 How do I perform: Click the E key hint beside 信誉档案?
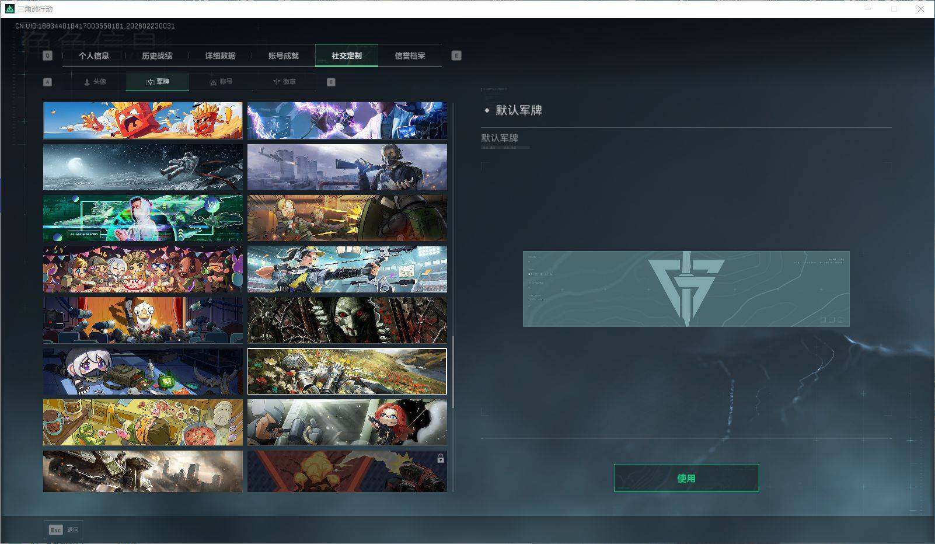(x=456, y=55)
